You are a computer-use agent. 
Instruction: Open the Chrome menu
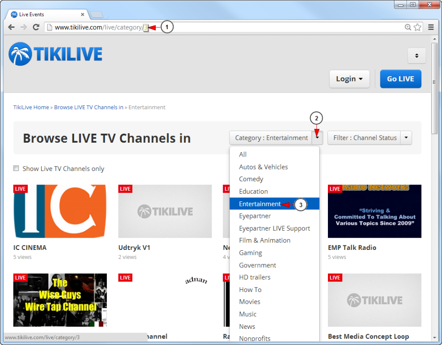[x=431, y=27]
